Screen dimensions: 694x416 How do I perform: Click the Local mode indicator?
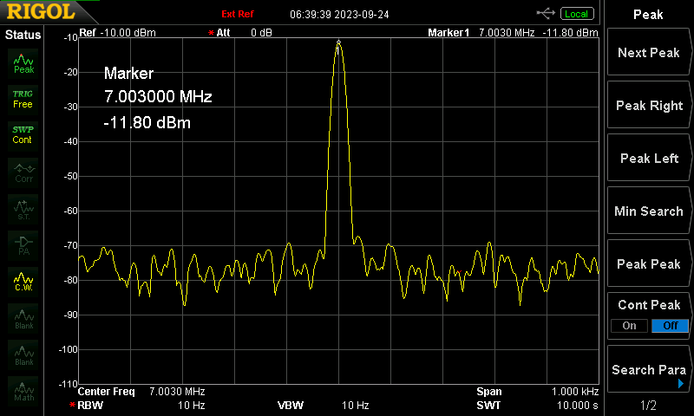[577, 14]
